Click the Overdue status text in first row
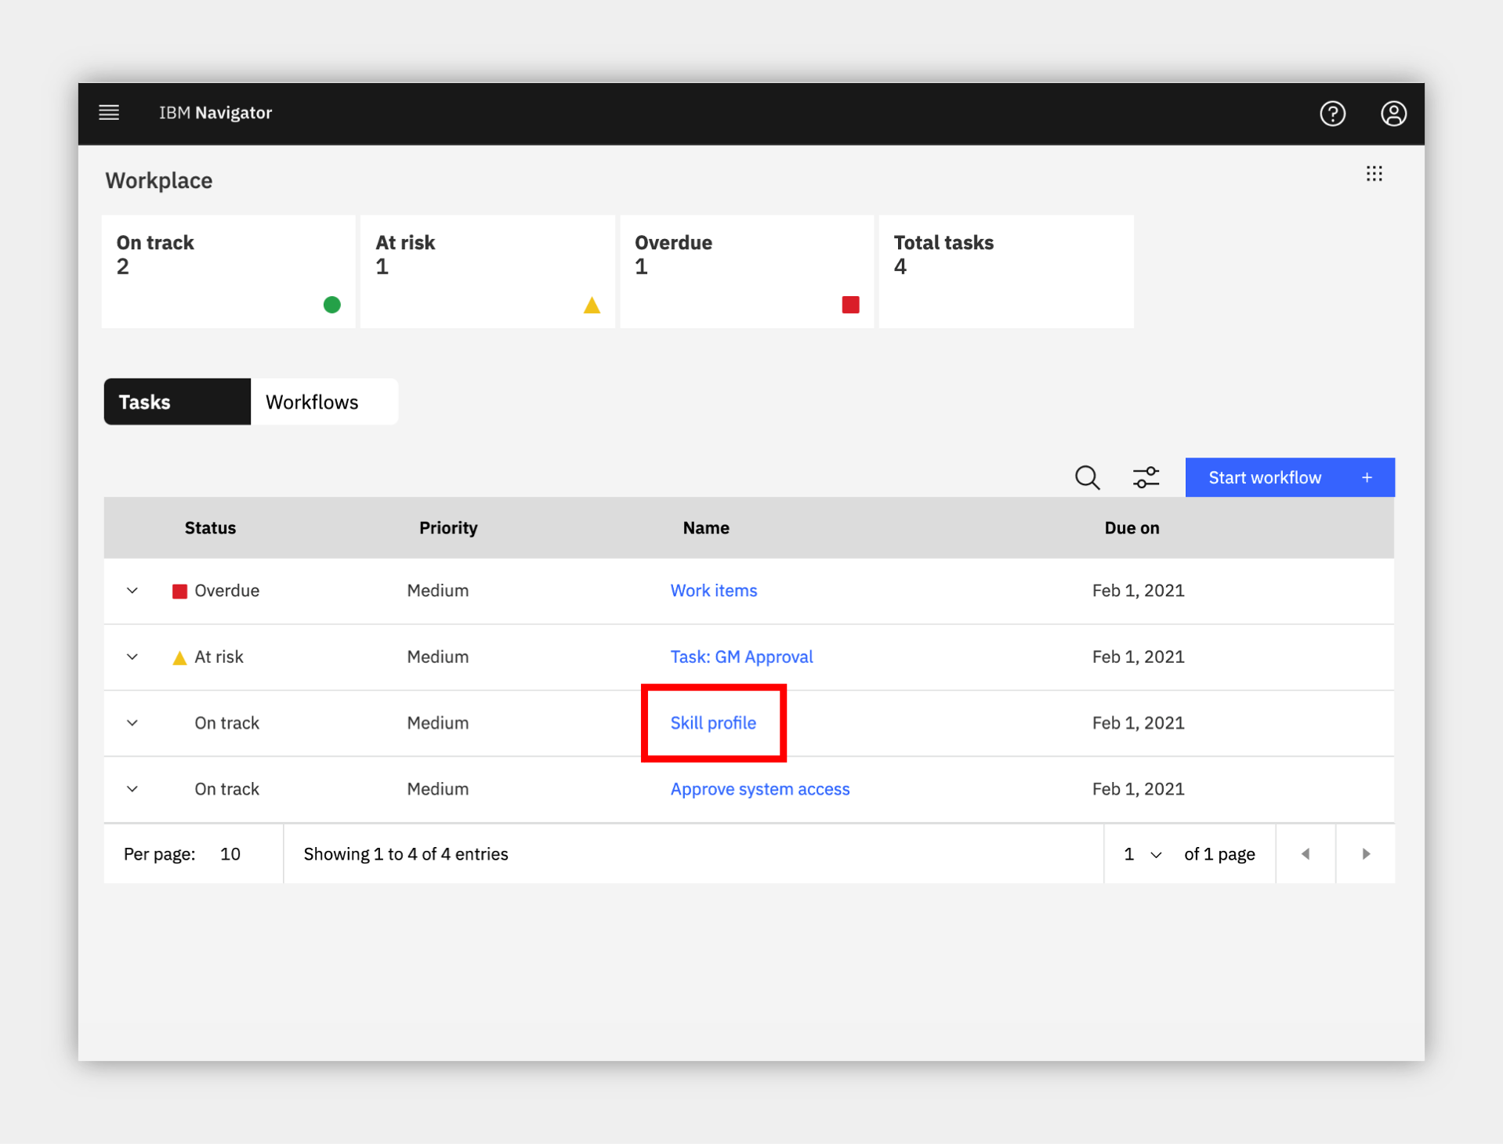Screen dimensions: 1503x1144 point(226,591)
